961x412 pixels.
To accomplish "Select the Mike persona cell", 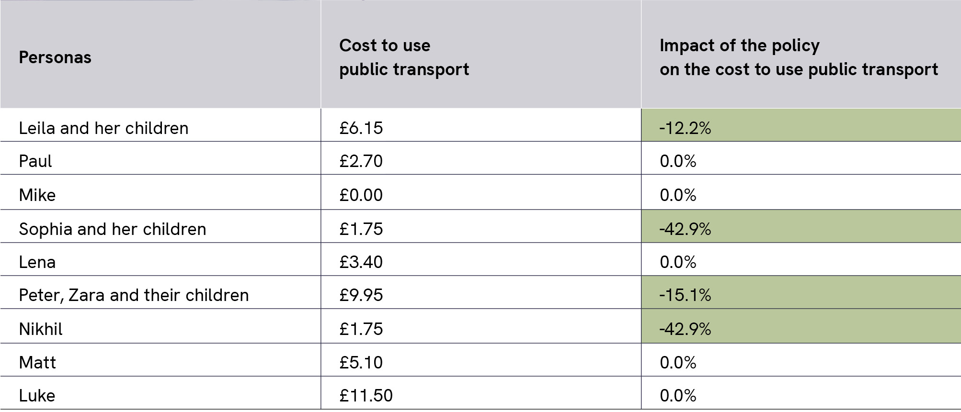I will (37, 195).
